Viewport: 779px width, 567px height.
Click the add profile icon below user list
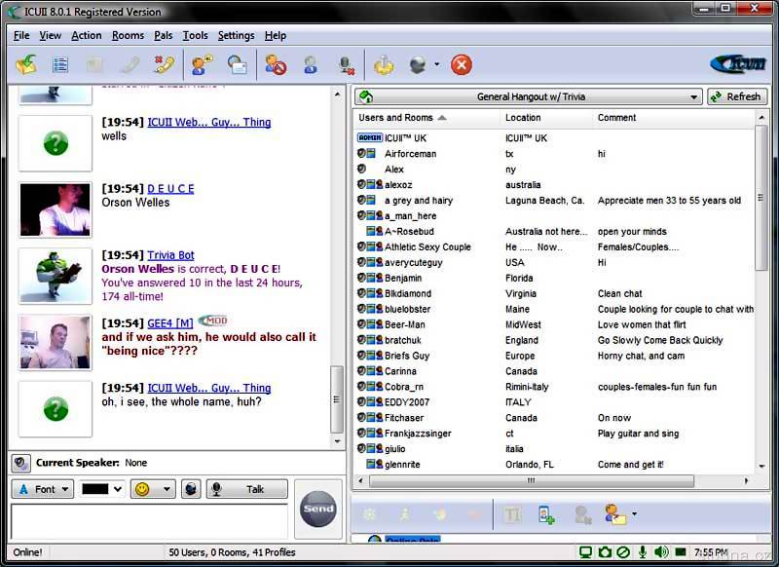[x=545, y=514]
